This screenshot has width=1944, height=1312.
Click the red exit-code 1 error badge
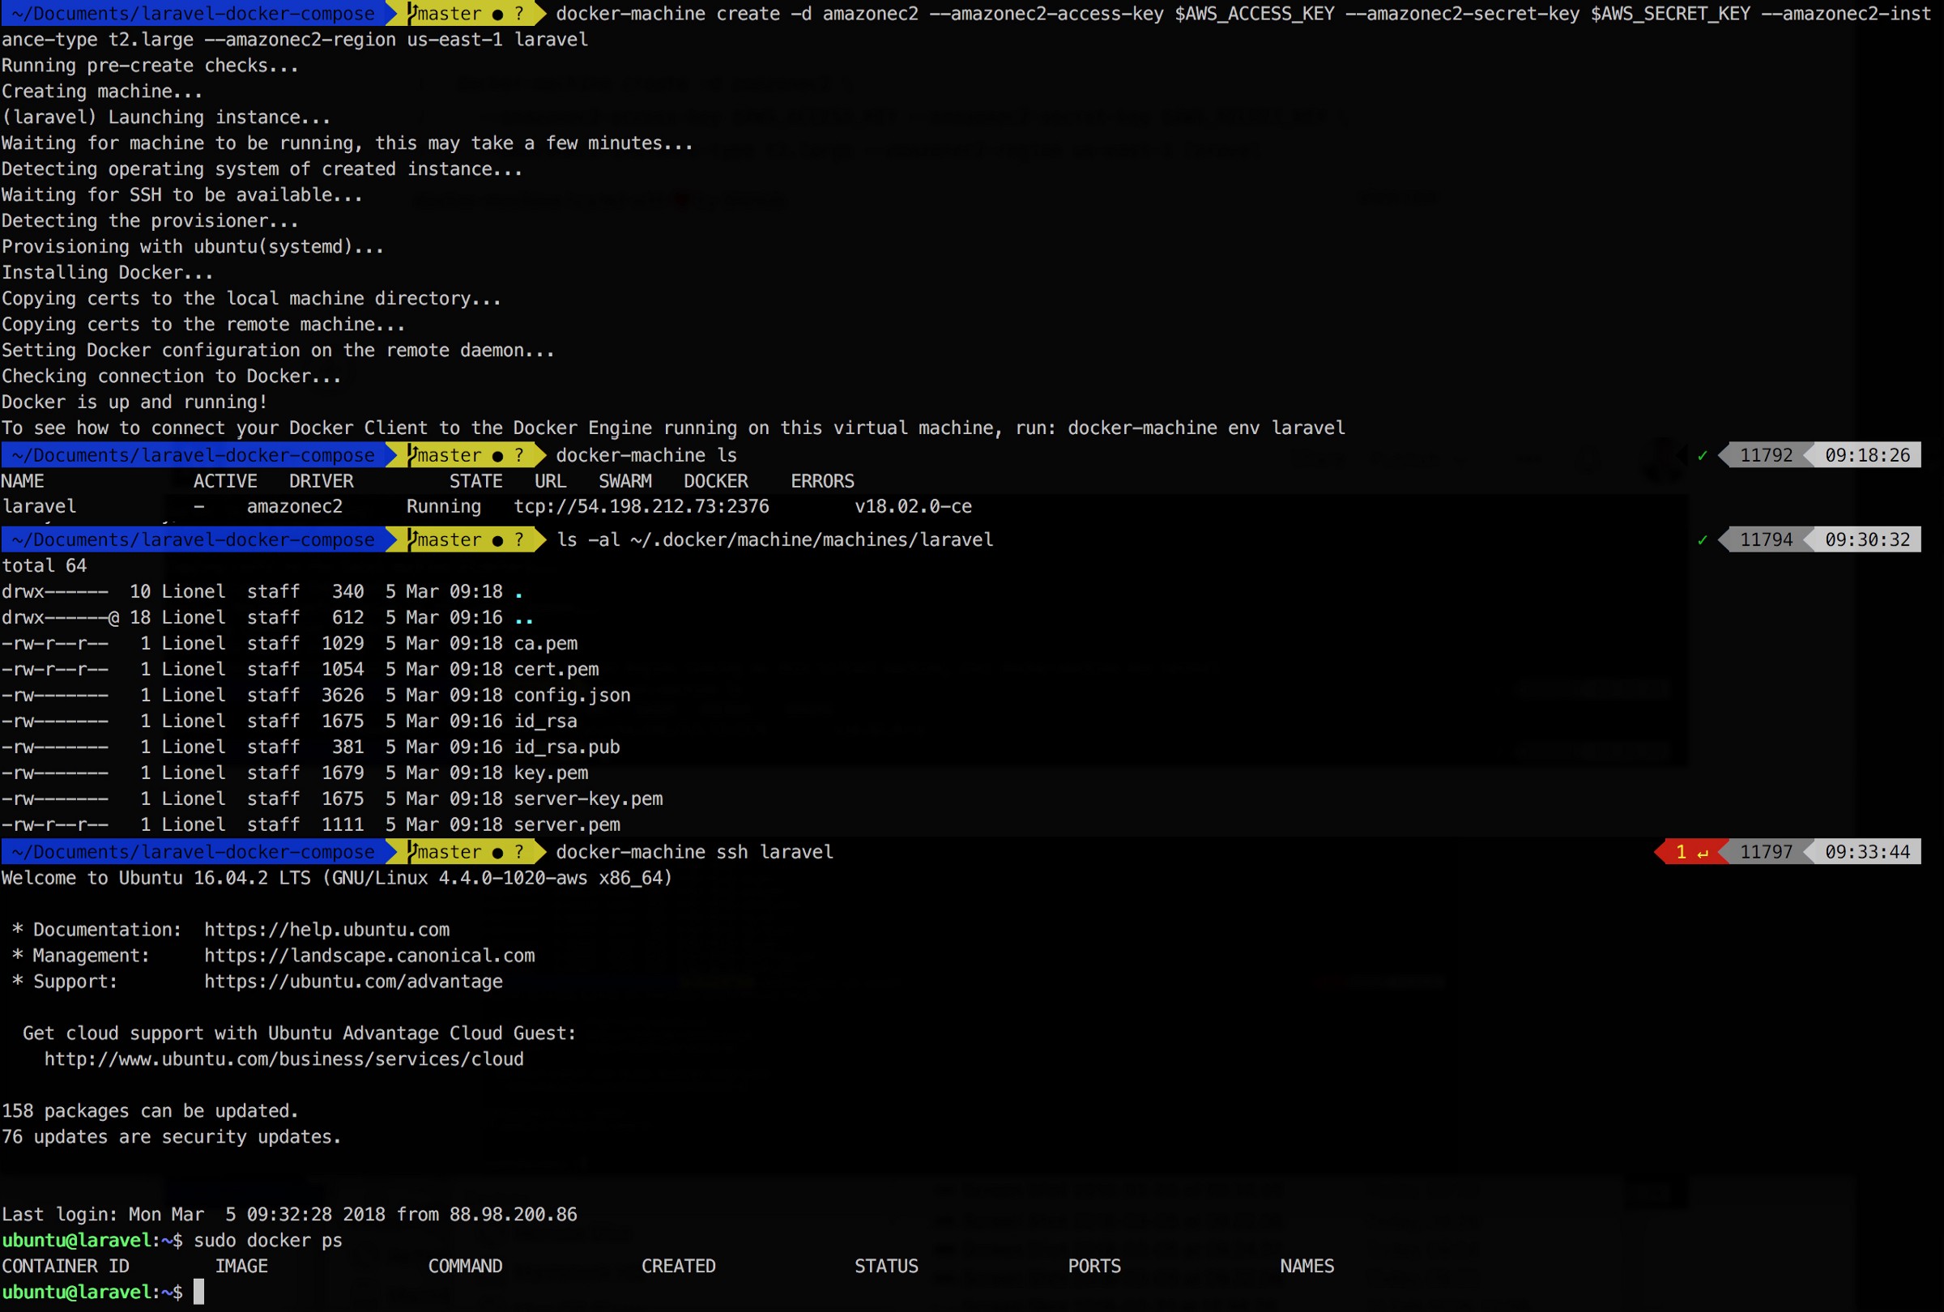tap(1690, 852)
